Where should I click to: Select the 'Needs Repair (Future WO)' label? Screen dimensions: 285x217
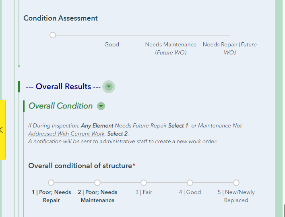pyautogui.click(x=229, y=48)
